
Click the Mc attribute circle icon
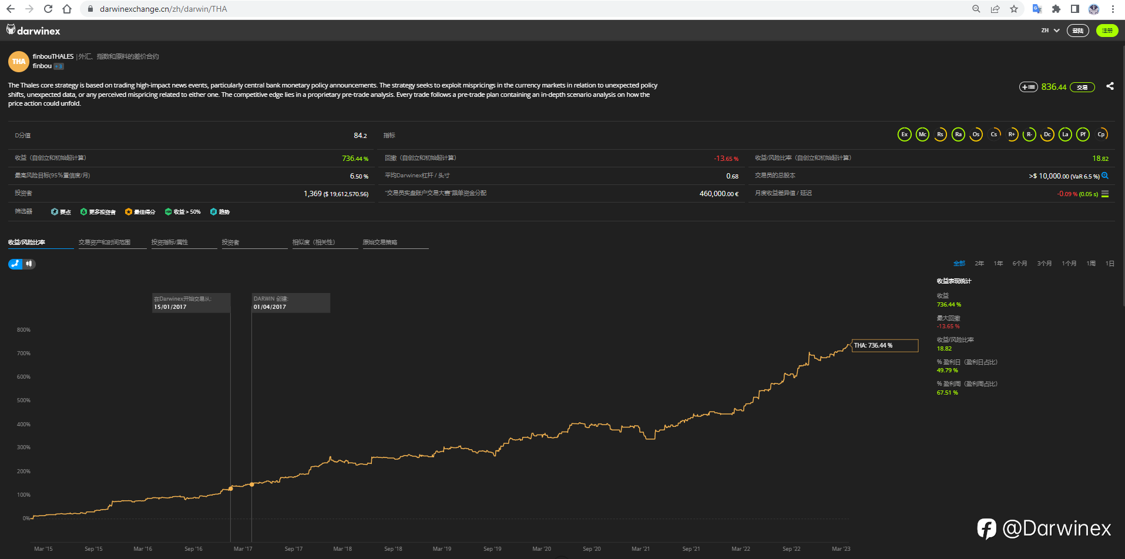pyautogui.click(x=922, y=134)
